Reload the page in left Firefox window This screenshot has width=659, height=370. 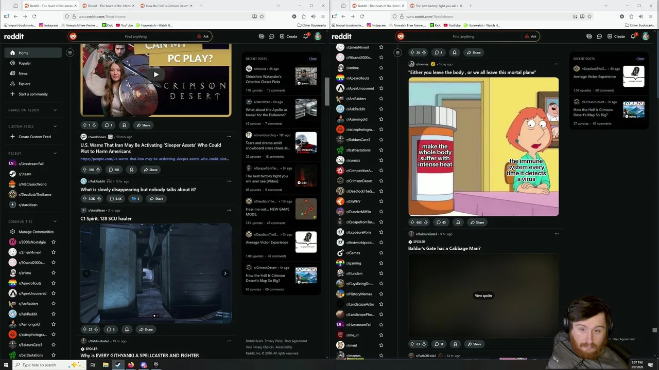point(34,16)
